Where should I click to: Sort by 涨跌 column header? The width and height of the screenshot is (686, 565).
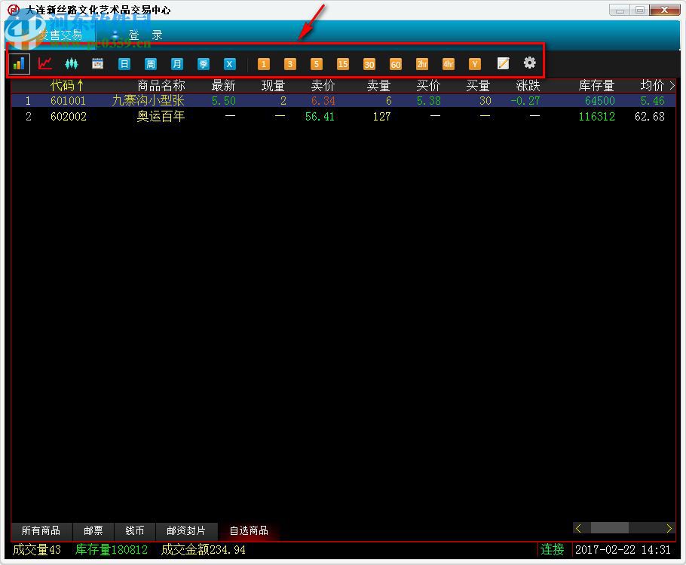click(528, 85)
